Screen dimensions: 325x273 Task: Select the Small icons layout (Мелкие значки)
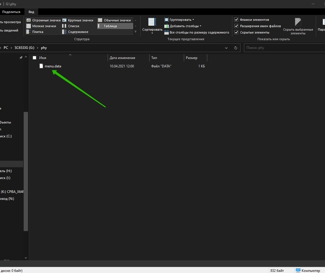pyautogui.click(x=41, y=26)
